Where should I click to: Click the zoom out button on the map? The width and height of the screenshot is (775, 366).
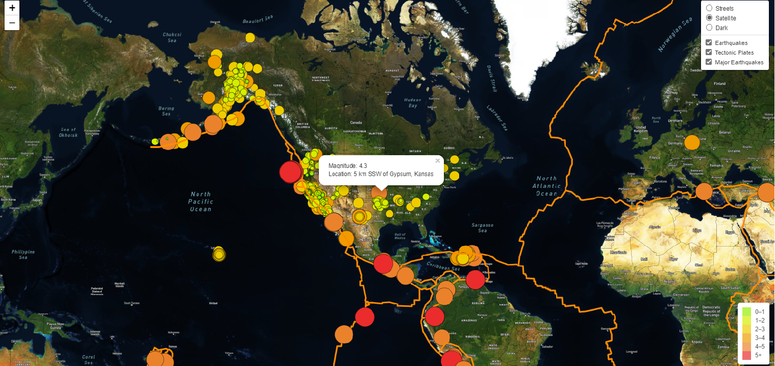[12, 23]
